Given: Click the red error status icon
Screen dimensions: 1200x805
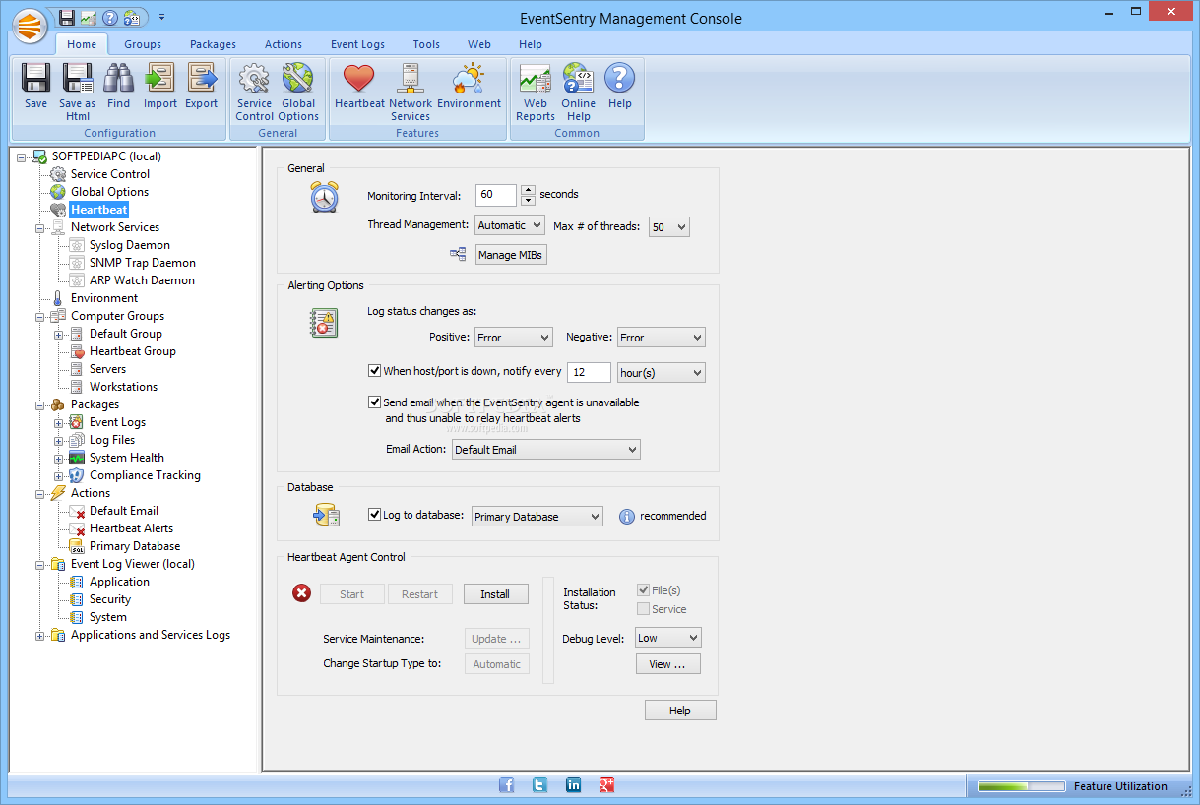Looking at the screenshot, I should pyautogui.click(x=301, y=593).
